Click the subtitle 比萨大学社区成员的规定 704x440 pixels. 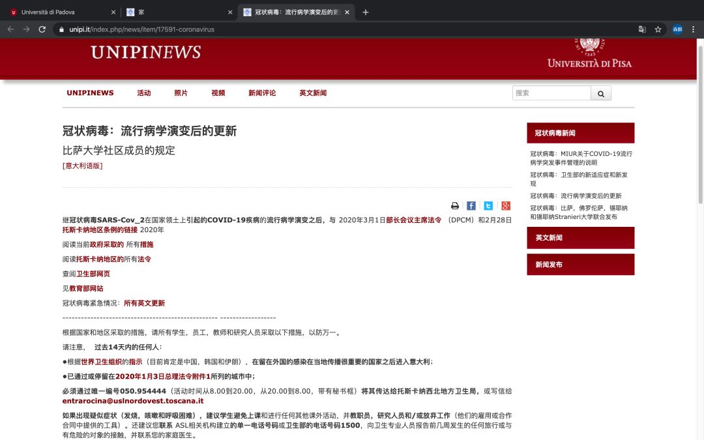[x=119, y=151]
